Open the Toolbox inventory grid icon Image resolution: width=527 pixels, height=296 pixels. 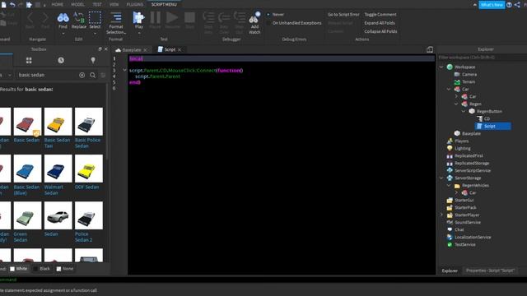(x=29, y=60)
